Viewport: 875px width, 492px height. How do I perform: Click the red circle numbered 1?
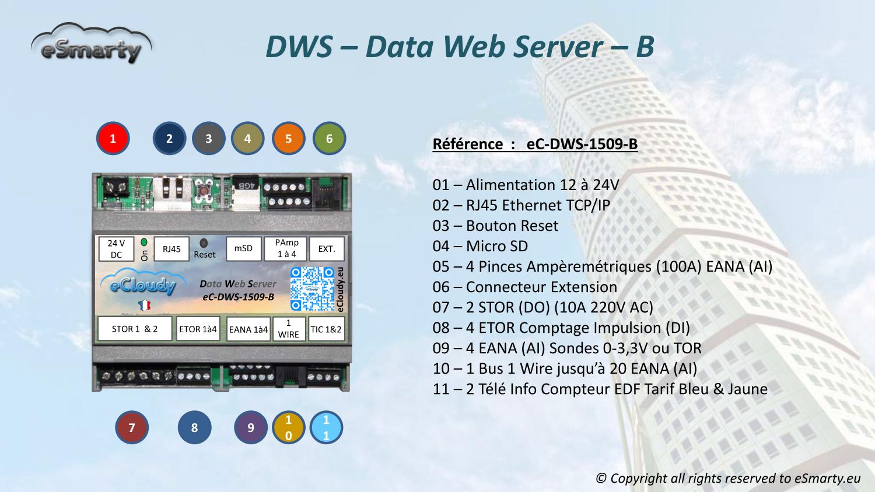click(113, 139)
